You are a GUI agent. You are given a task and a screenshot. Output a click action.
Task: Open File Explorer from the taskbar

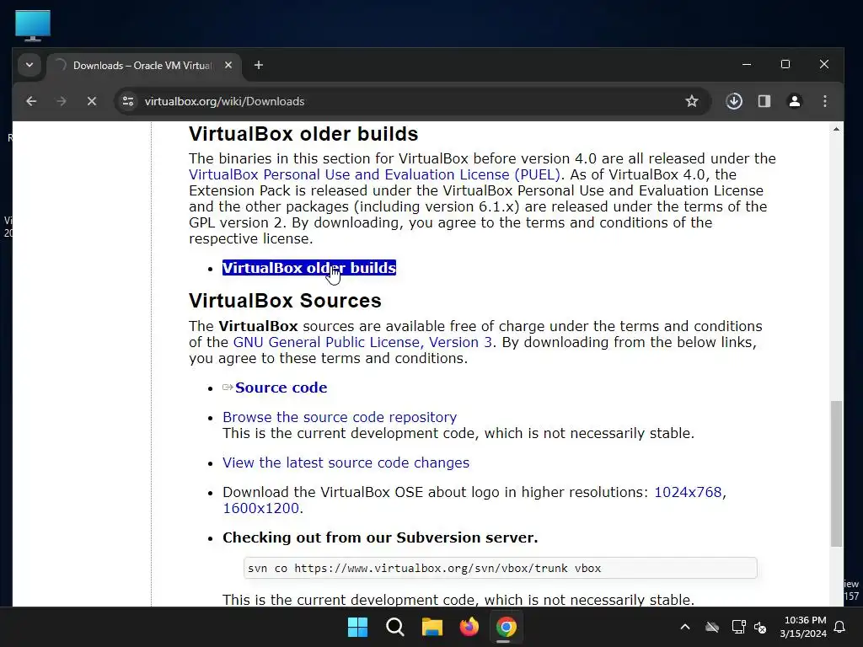click(432, 627)
